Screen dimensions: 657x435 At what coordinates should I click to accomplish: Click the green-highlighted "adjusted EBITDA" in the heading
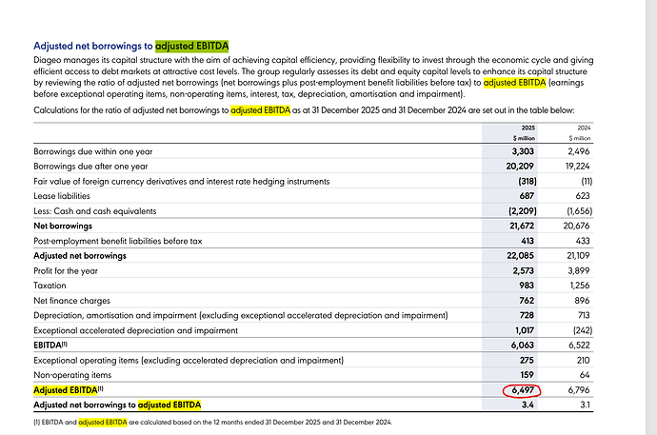point(191,46)
